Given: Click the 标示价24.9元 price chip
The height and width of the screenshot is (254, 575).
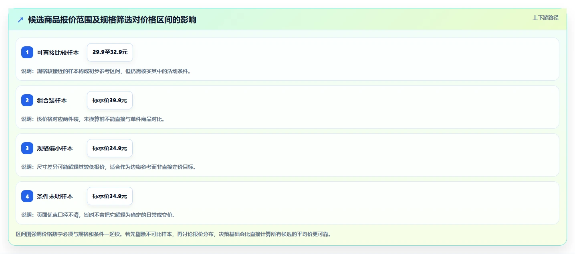Looking at the screenshot, I should click(x=110, y=148).
